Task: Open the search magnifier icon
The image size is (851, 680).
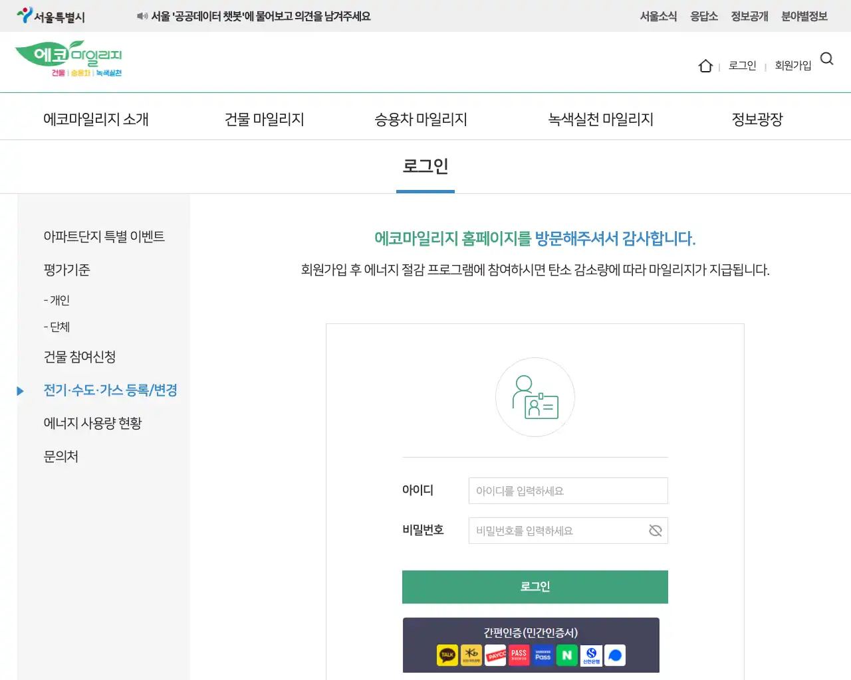Action: tap(827, 59)
